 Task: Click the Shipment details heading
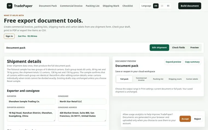point(24,61)
